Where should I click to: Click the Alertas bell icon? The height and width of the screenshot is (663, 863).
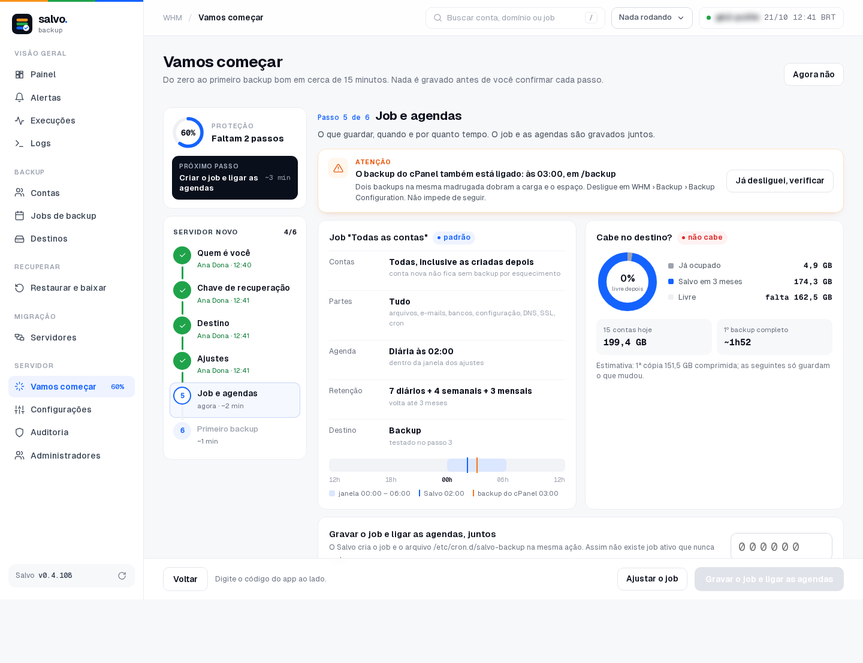pos(19,98)
